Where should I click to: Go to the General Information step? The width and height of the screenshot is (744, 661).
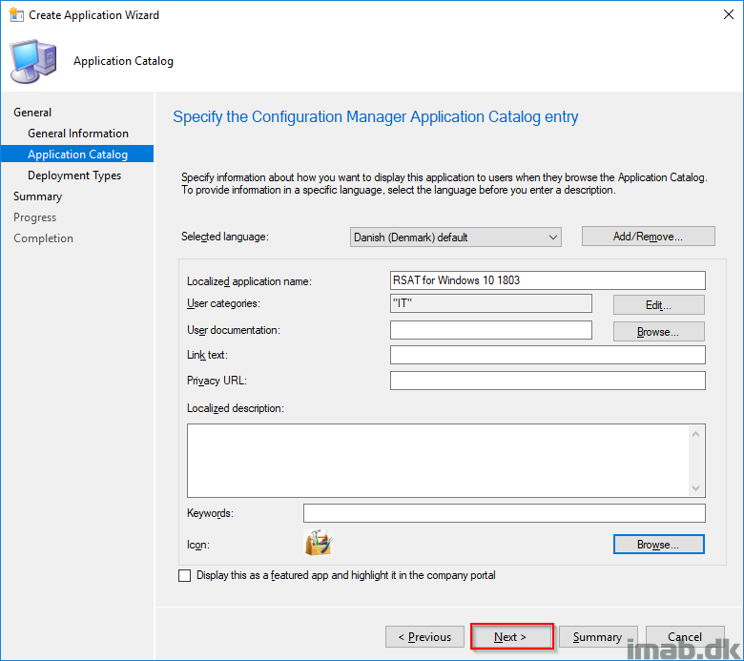point(78,134)
